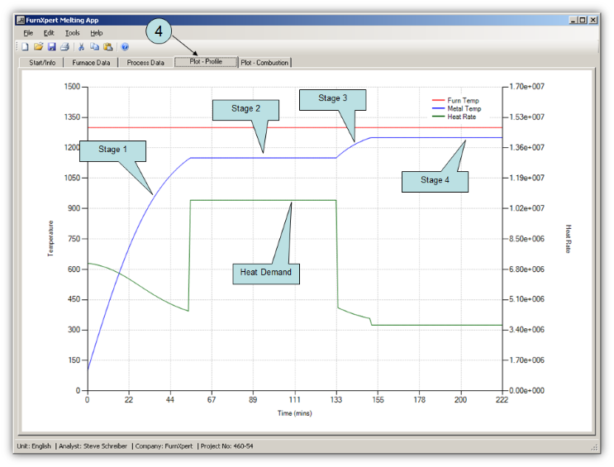Click the Time (mins) axis label
The height and width of the screenshot is (467, 614).
click(294, 413)
